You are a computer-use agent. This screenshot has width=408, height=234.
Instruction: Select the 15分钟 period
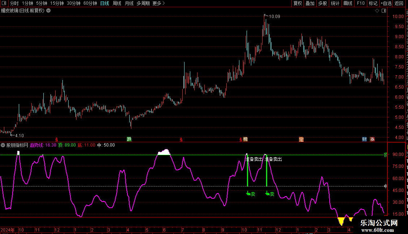click(x=57, y=3)
